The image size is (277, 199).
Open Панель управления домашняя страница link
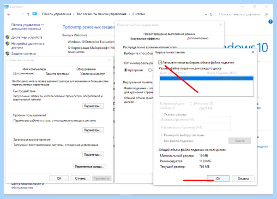tap(28, 27)
